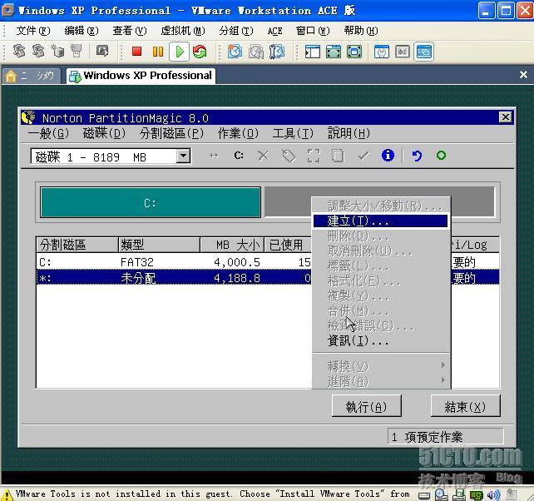The height and width of the screenshot is (501, 534).
Task: Click the 結束(X) button
Action: 465,406
